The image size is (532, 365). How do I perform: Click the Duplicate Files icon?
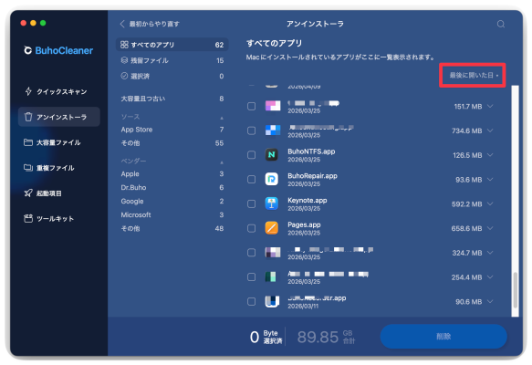click(28, 168)
